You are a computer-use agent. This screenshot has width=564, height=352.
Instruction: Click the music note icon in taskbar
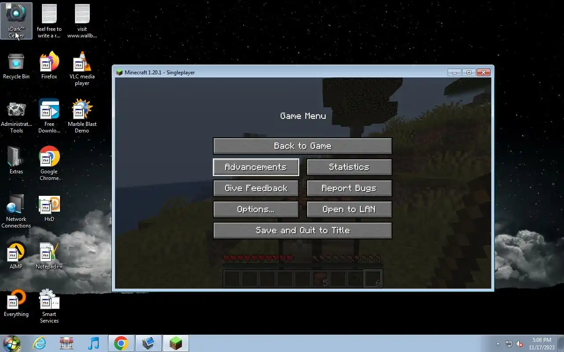(93, 343)
